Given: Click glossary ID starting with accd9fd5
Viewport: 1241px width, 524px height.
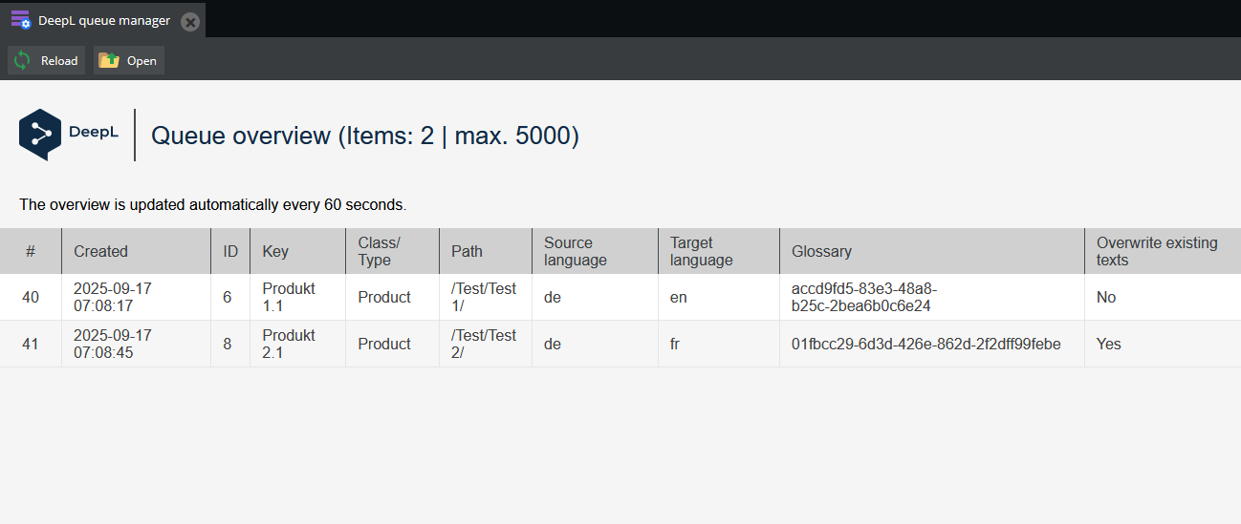Looking at the screenshot, I should [x=860, y=297].
